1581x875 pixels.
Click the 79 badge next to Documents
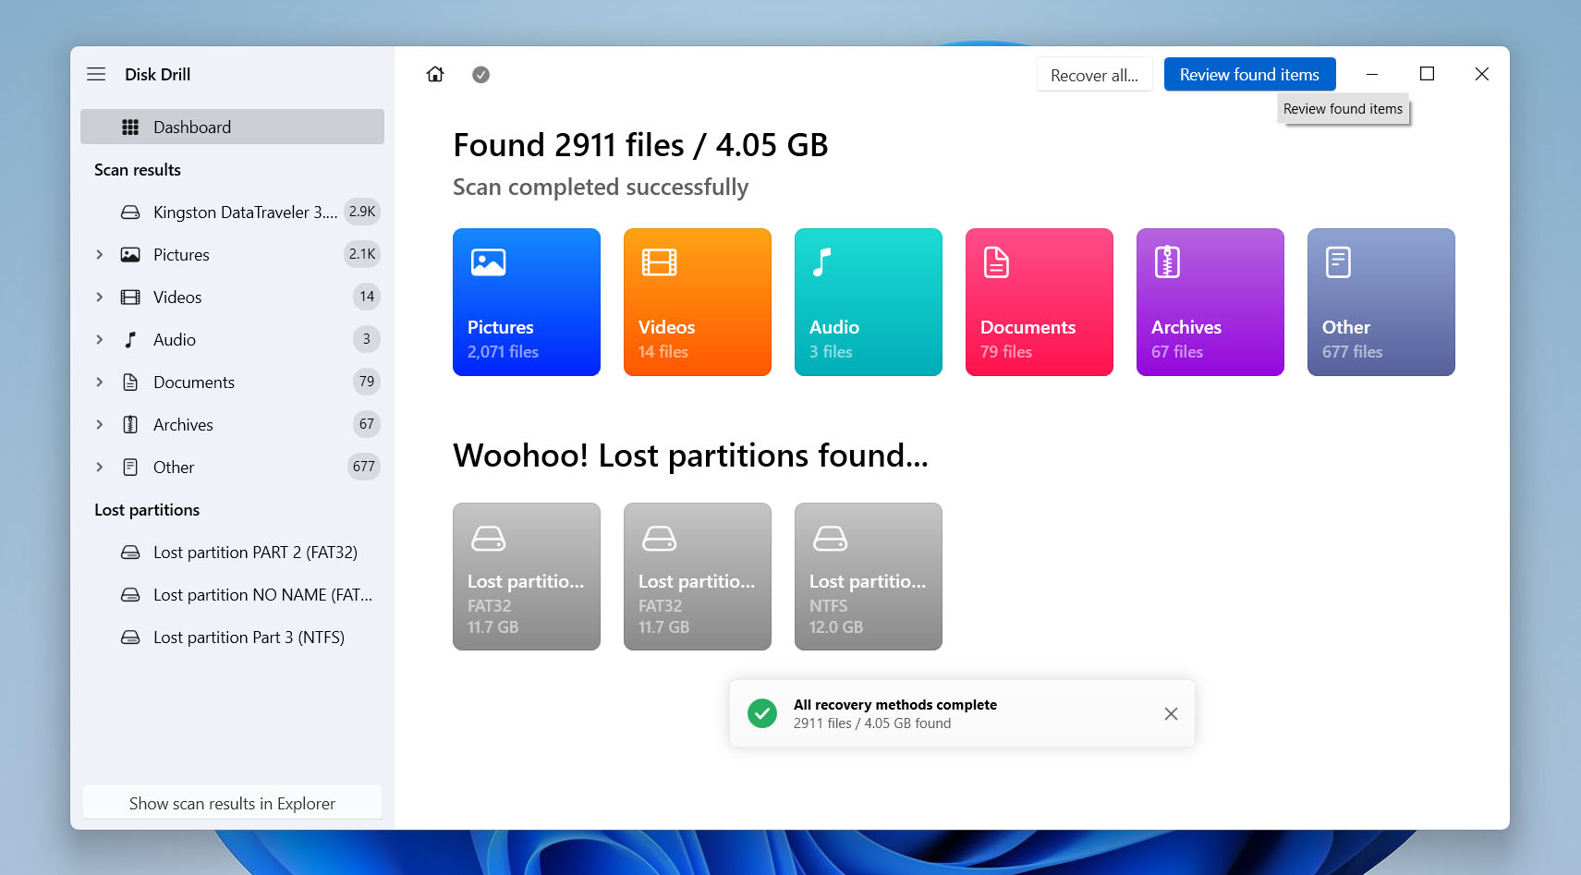(367, 382)
